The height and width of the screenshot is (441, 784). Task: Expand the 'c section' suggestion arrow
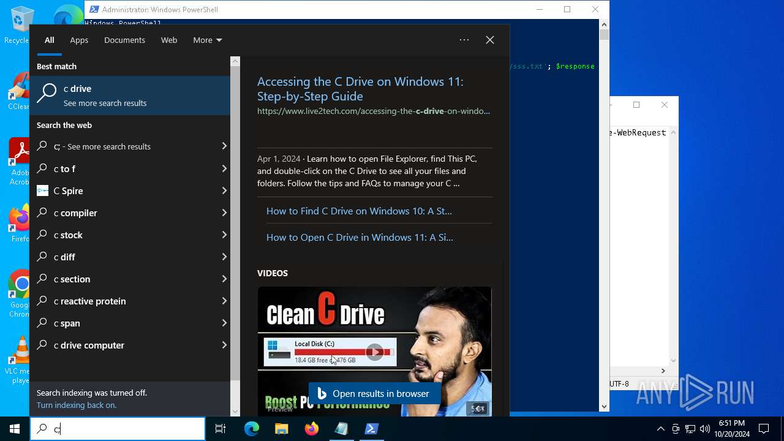coord(224,279)
